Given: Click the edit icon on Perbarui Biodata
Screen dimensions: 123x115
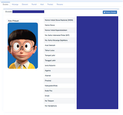Looking at the screenshot, I should click(x=104, y=12).
